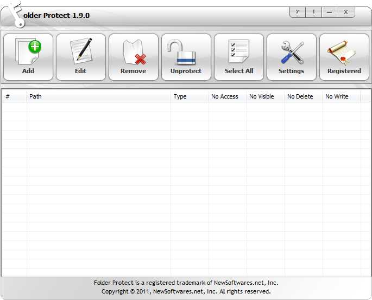
Task: Click the Select All checklist button
Action: 239,57
